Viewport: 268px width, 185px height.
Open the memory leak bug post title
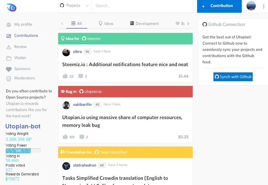122,121
